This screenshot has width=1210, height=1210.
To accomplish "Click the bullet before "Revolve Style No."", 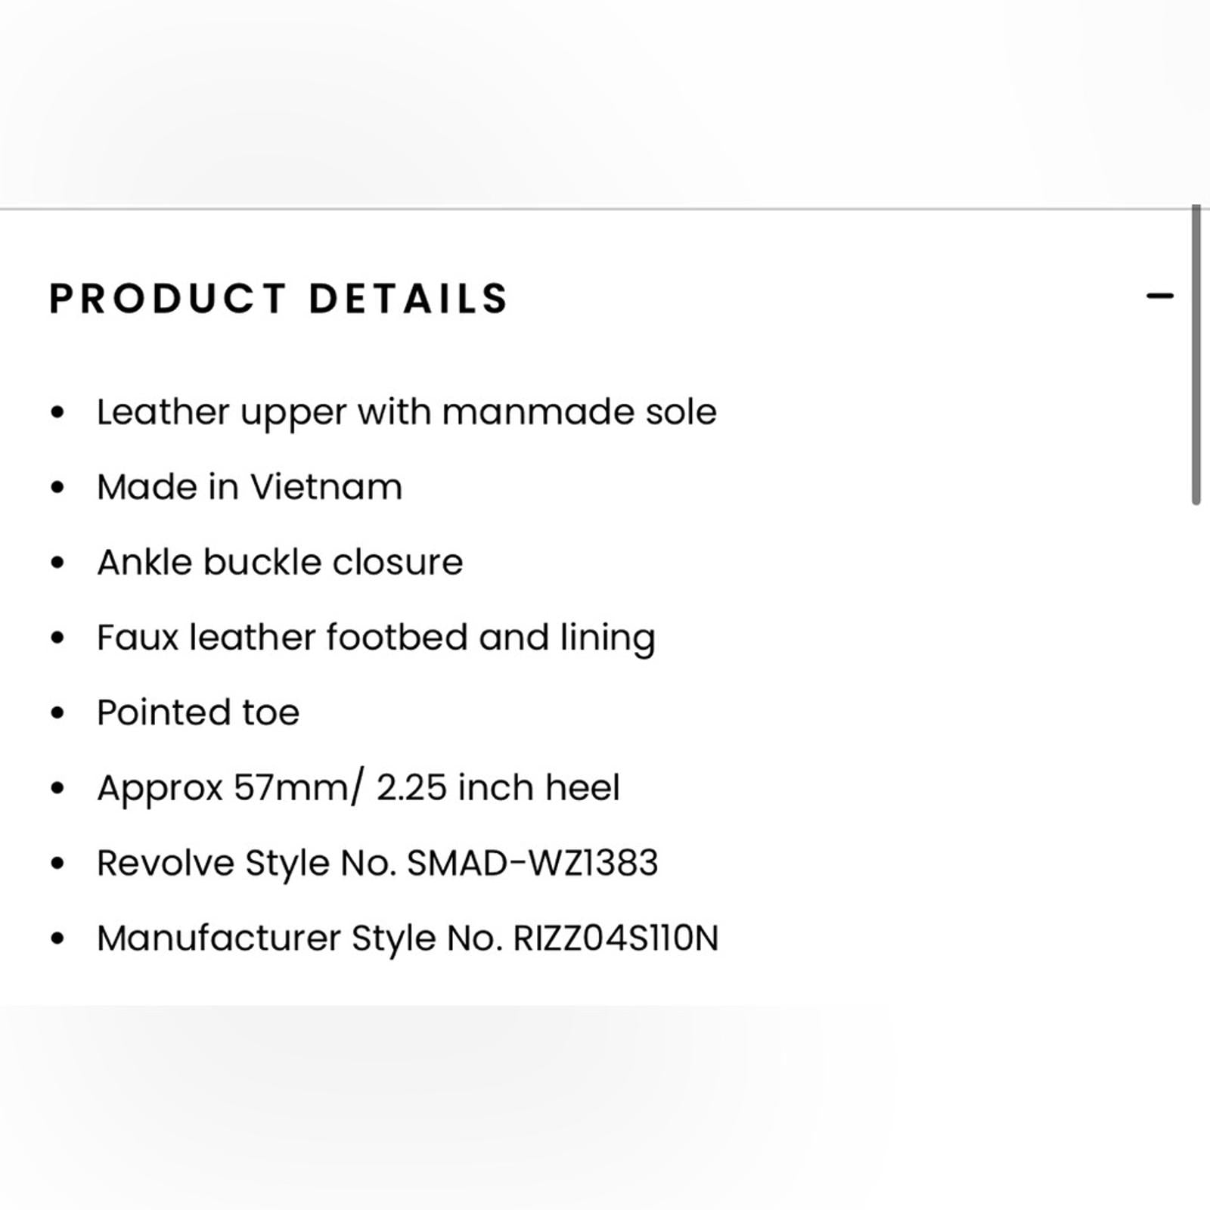I will pos(57,864).
